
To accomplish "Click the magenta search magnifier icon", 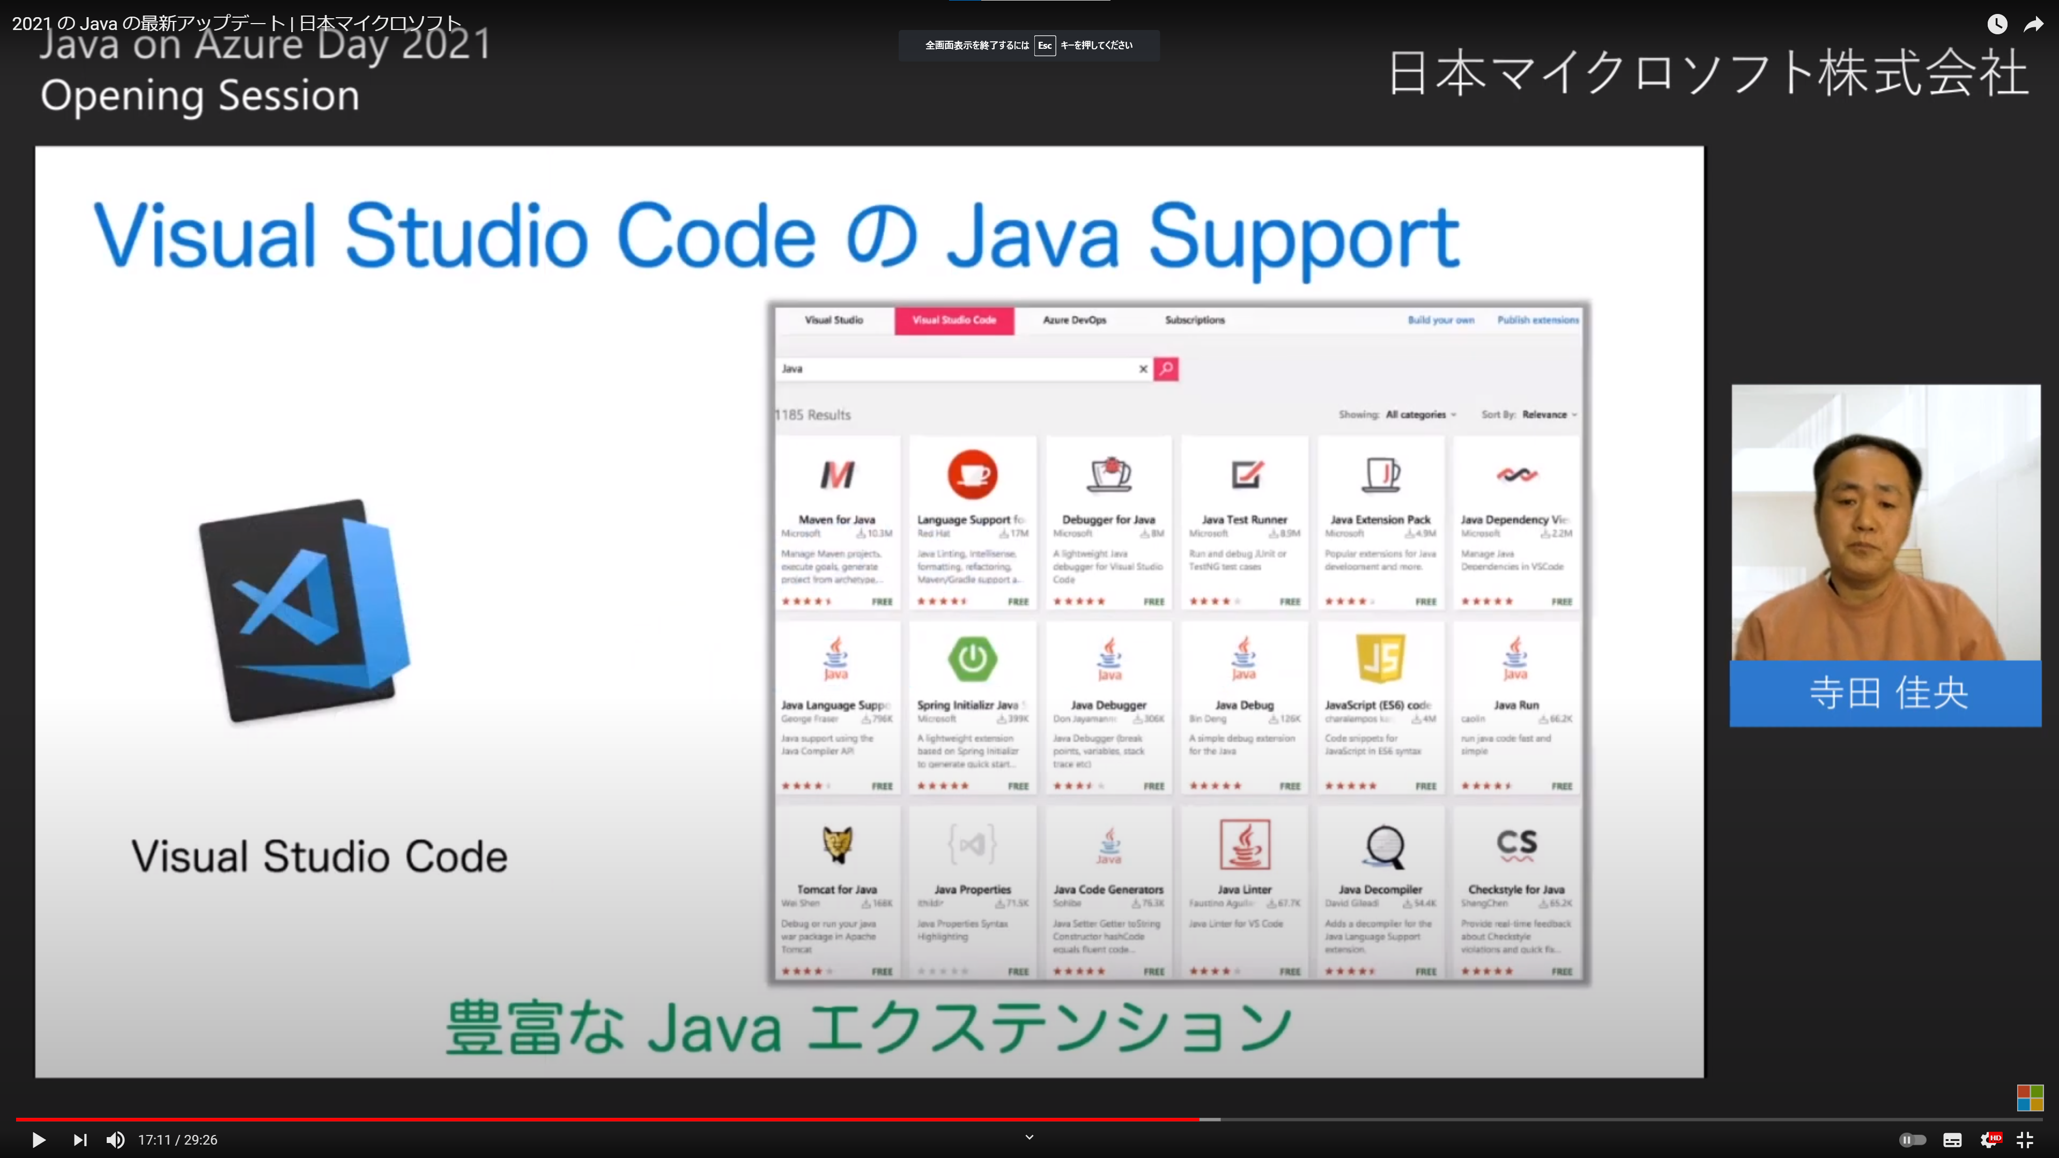I will (1166, 368).
